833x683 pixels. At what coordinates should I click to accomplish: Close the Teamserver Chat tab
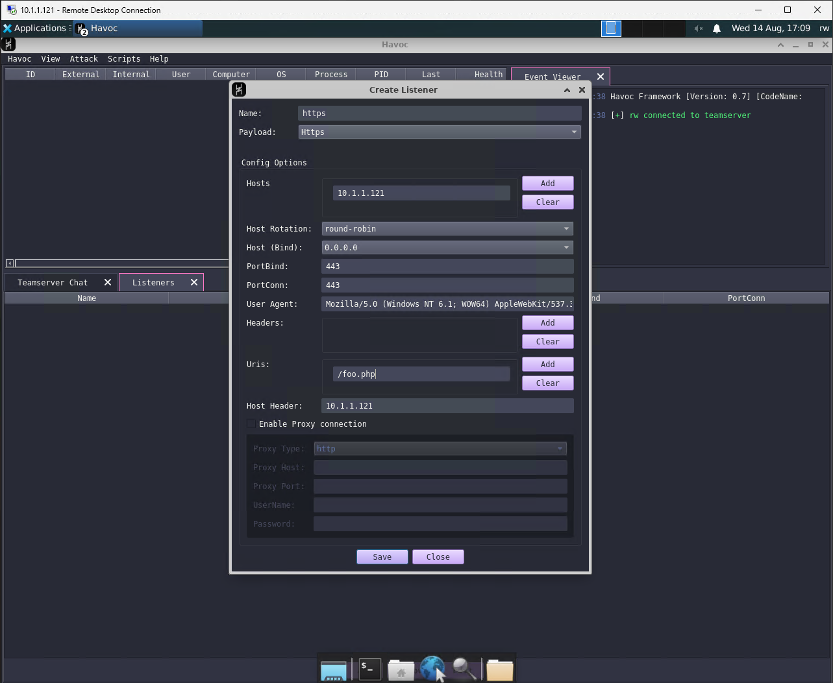pos(108,282)
